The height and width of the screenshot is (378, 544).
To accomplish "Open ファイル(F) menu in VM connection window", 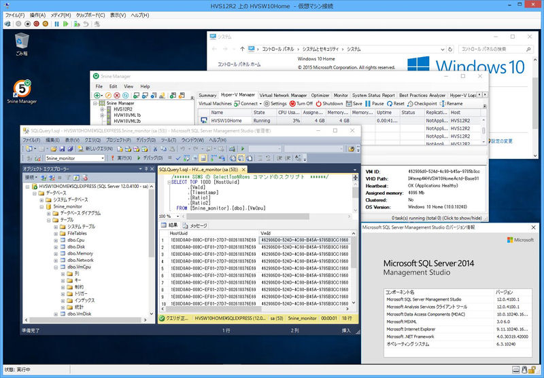I will tap(15, 15).
